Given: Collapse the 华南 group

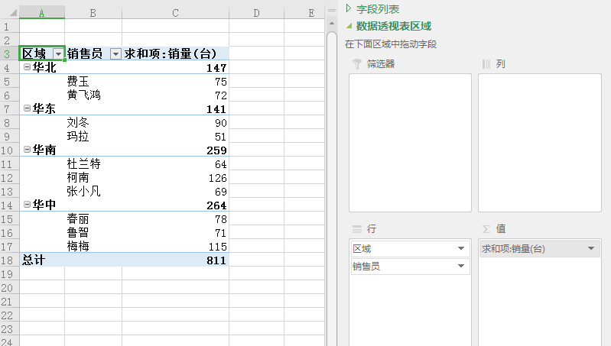Looking at the screenshot, I should [x=27, y=150].
